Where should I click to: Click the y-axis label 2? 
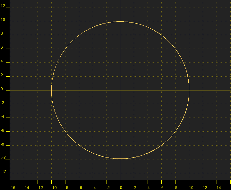(2, 75)
